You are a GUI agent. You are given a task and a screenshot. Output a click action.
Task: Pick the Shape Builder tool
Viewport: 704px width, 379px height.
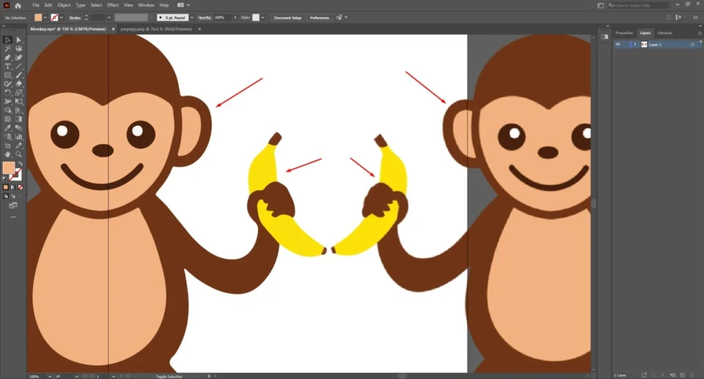(x=8, y=110)
